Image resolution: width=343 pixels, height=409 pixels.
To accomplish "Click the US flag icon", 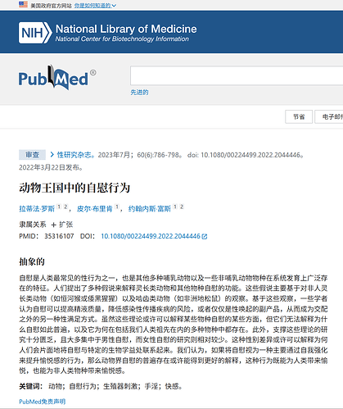I will 23,4.
